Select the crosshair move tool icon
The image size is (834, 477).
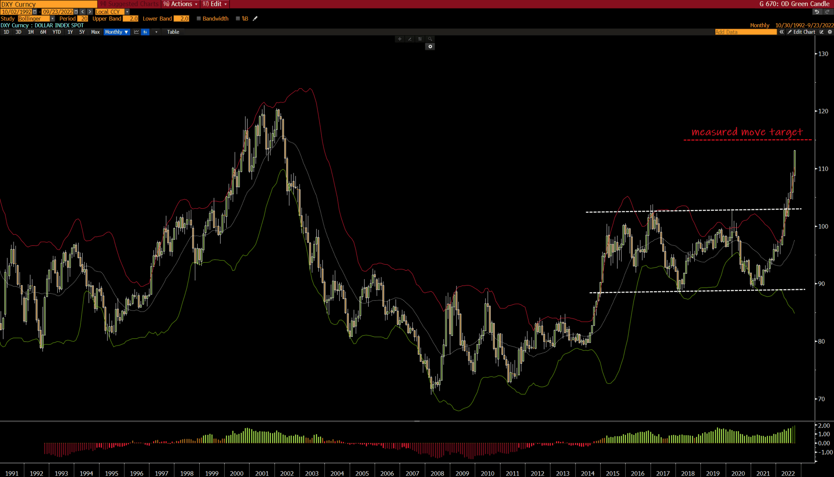pyautogui.click(x=400, y=39)
